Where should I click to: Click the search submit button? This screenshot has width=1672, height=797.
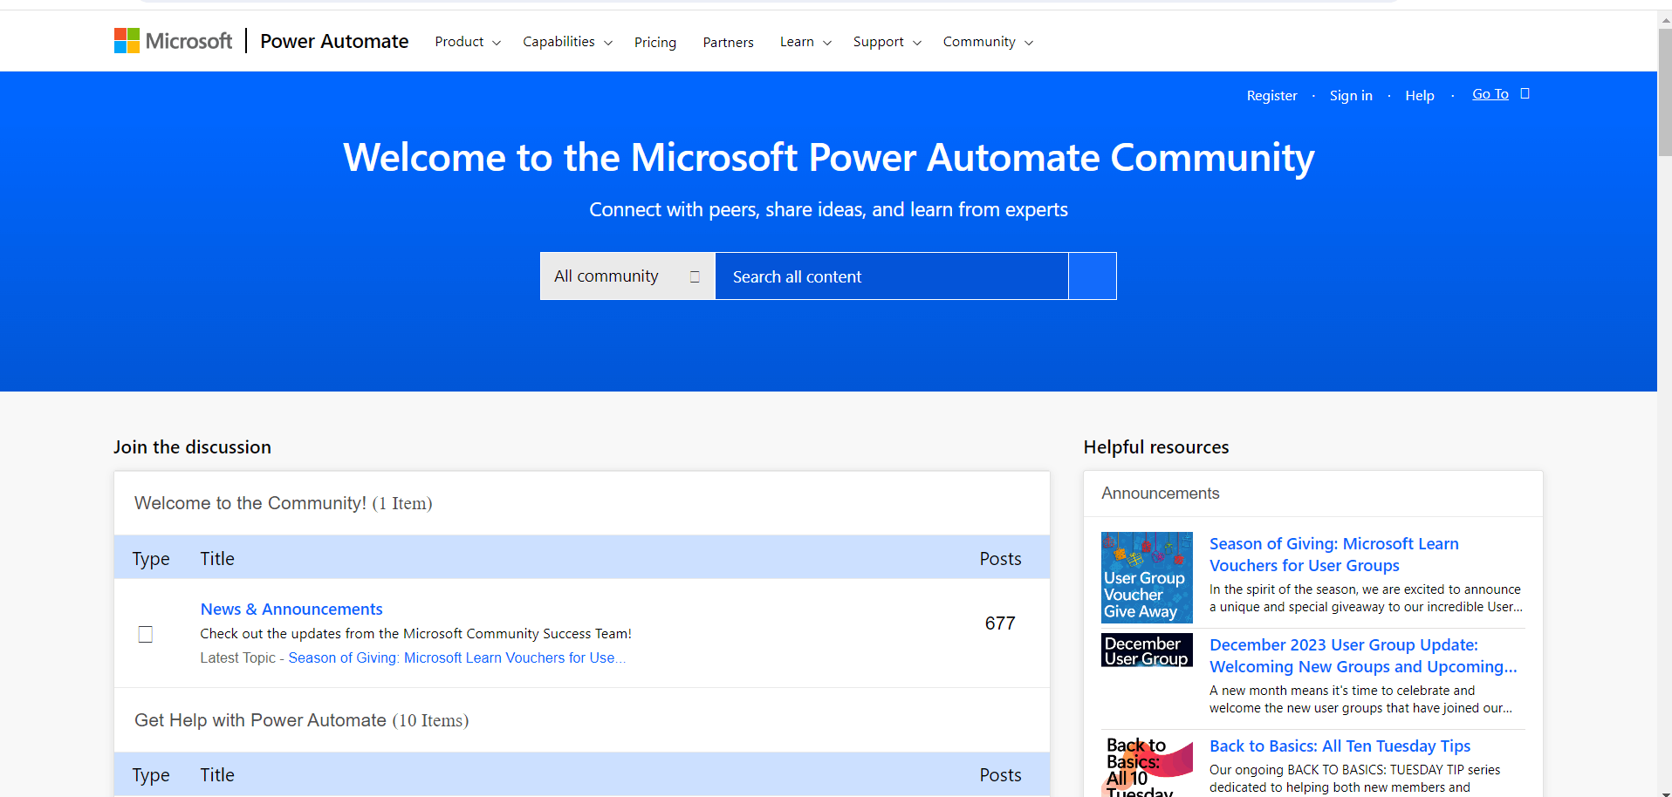point(1093,276)
